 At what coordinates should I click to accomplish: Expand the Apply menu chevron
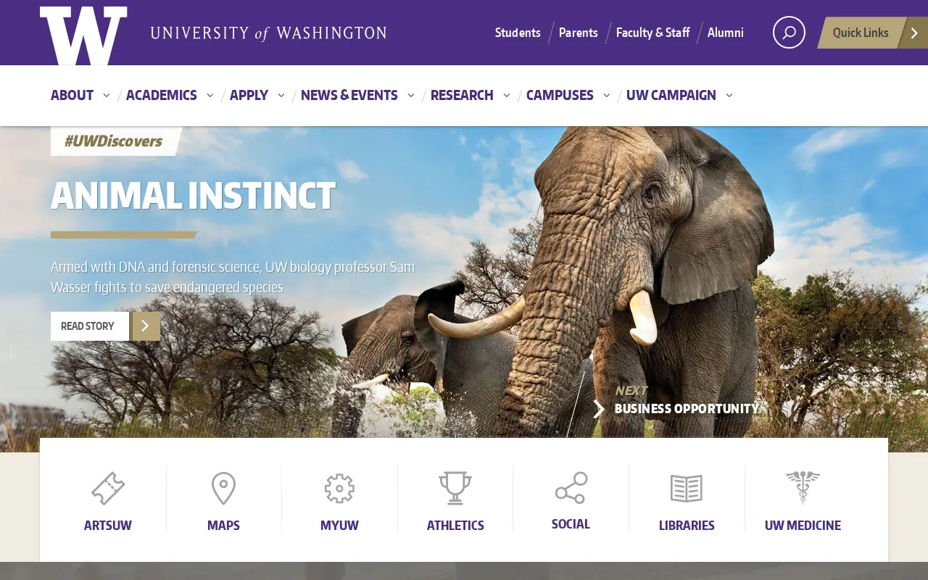281,95
